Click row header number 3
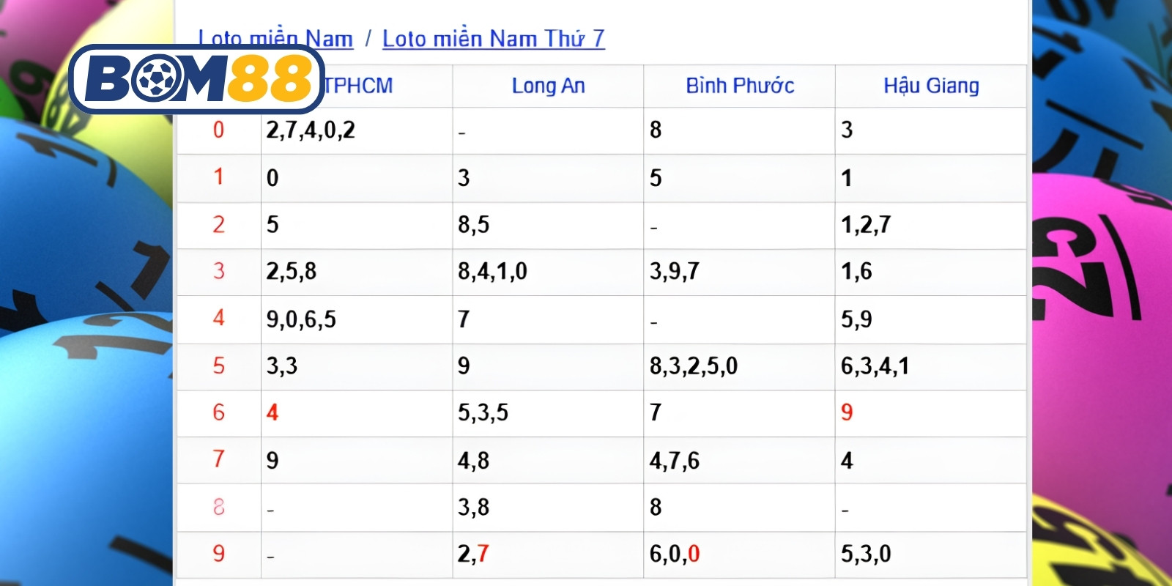The height and width of the screenshot is (586, 1172). tap(218, 271)
